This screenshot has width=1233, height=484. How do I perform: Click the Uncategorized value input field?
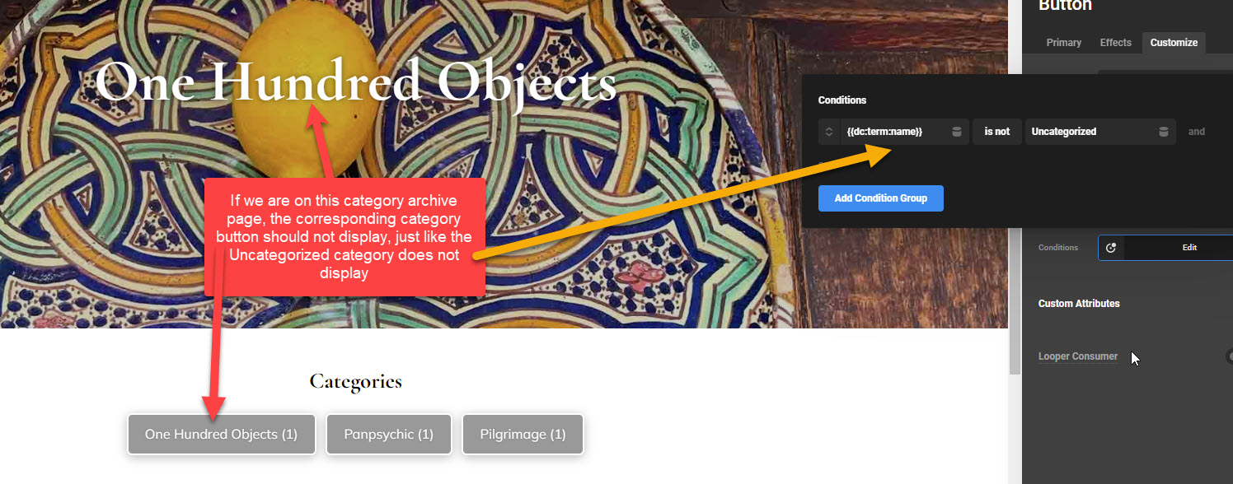pyautogui.click(x=1090, y=132)
